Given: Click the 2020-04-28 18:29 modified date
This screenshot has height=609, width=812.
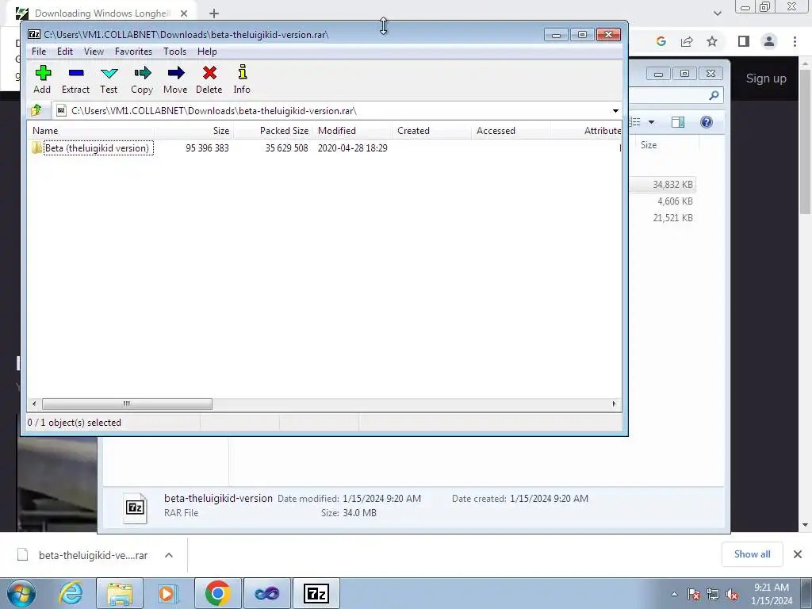Looking at the screenshot, I should point(352,148).
